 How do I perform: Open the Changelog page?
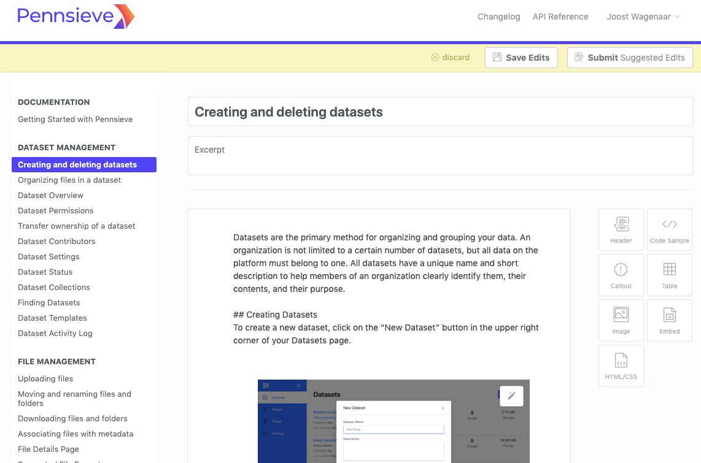[x=498, y=17]
